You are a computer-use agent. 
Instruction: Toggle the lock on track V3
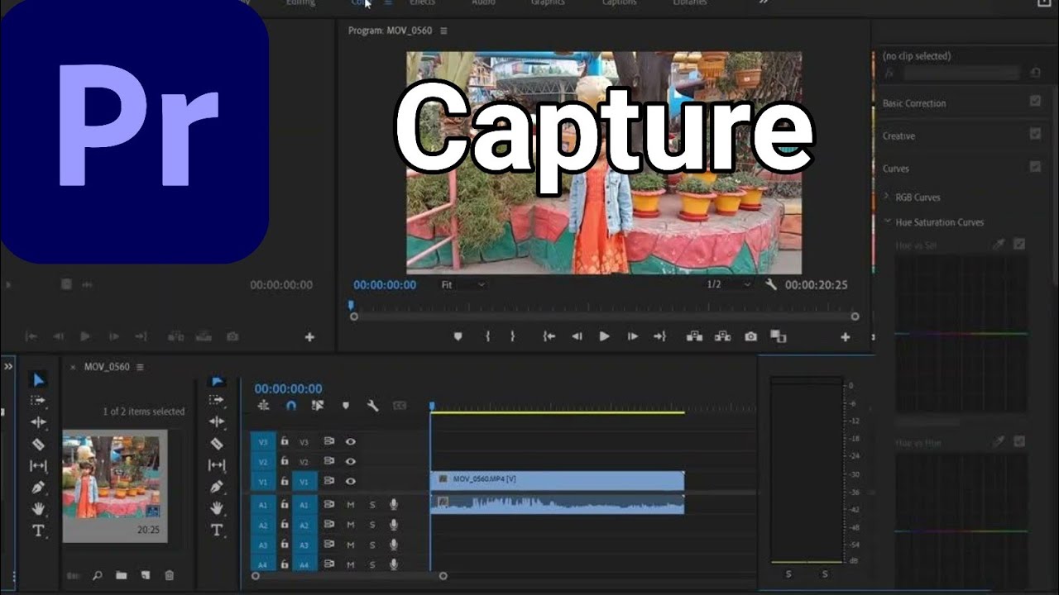(284, 441)
